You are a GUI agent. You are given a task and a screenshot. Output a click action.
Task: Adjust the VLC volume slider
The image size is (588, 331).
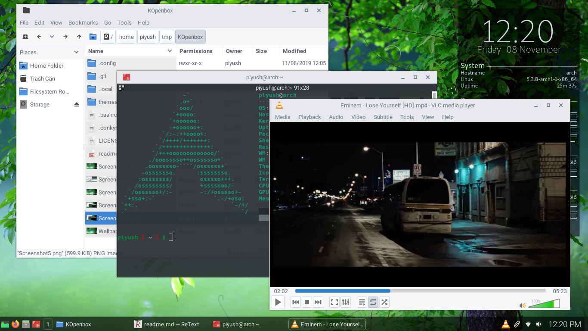coord(544,303)
